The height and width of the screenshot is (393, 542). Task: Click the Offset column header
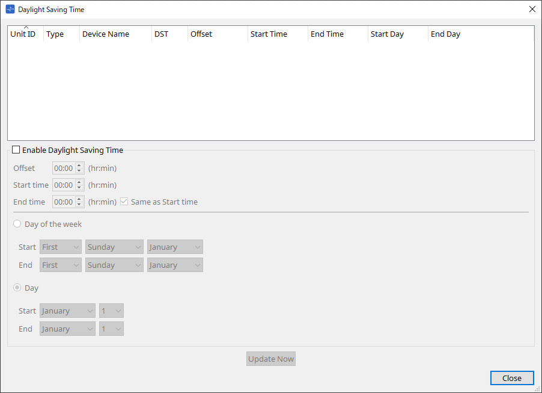(201, 34)
